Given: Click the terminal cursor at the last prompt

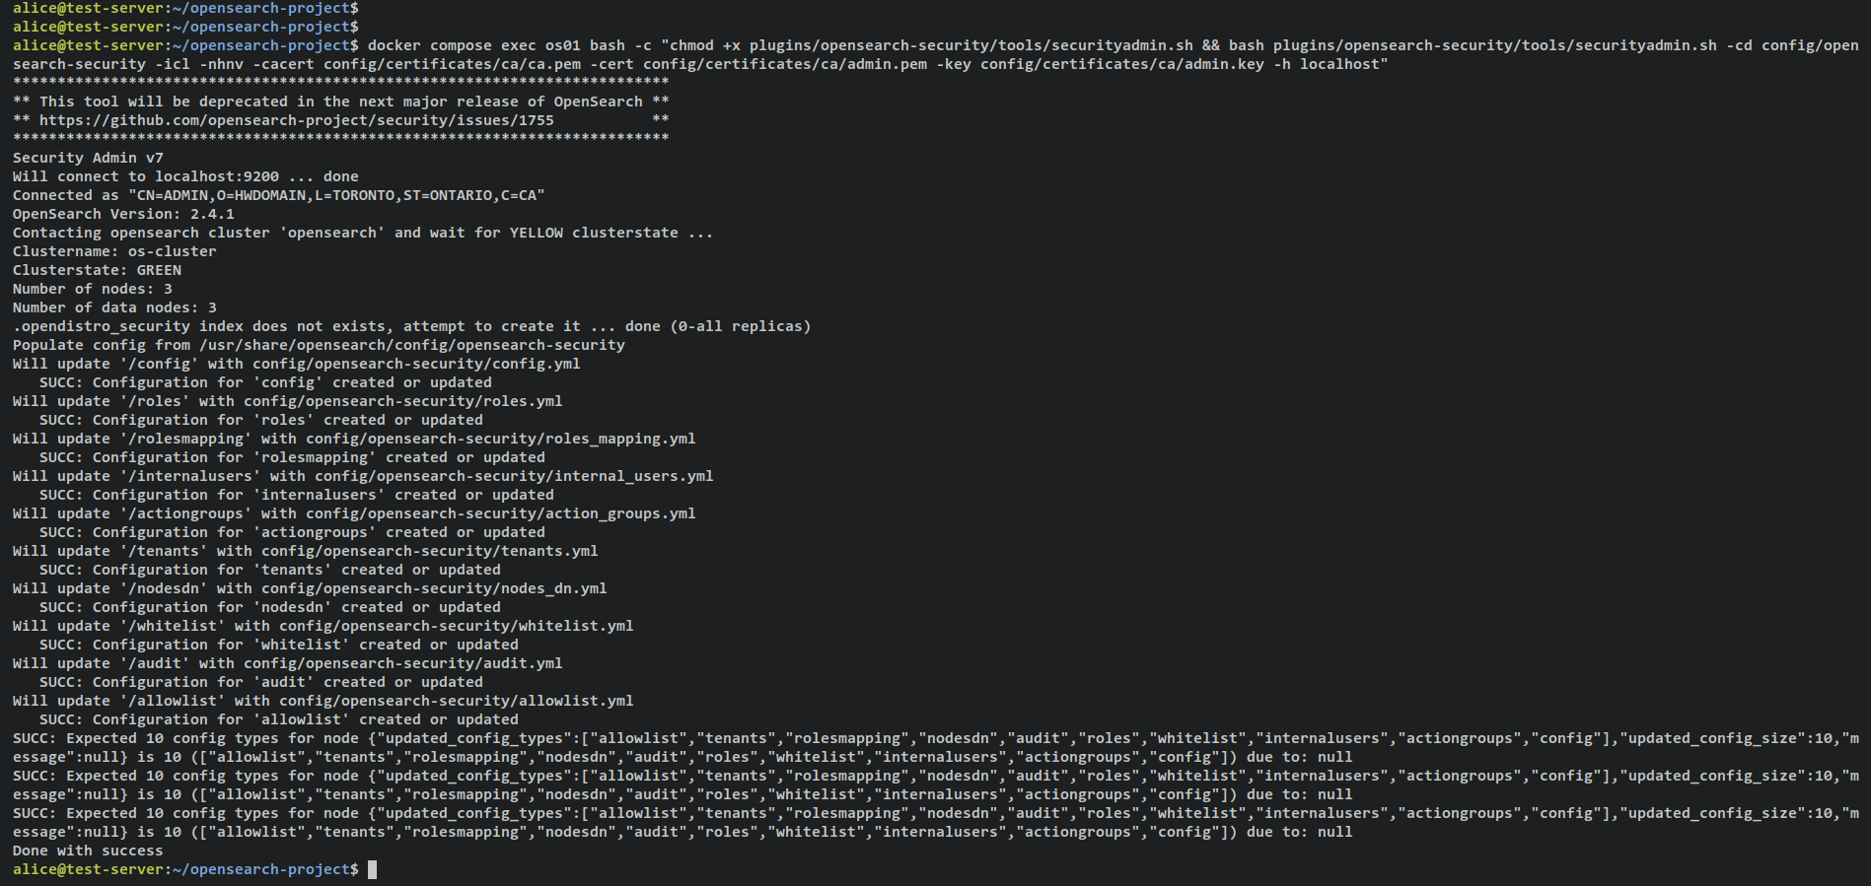Looking at the screenshot, I should coord(372,869).
